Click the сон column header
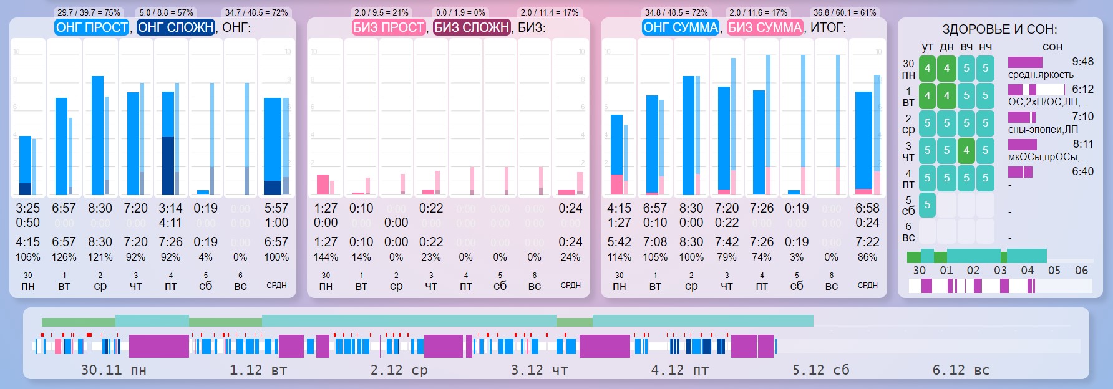 [x=1052, y=47]
